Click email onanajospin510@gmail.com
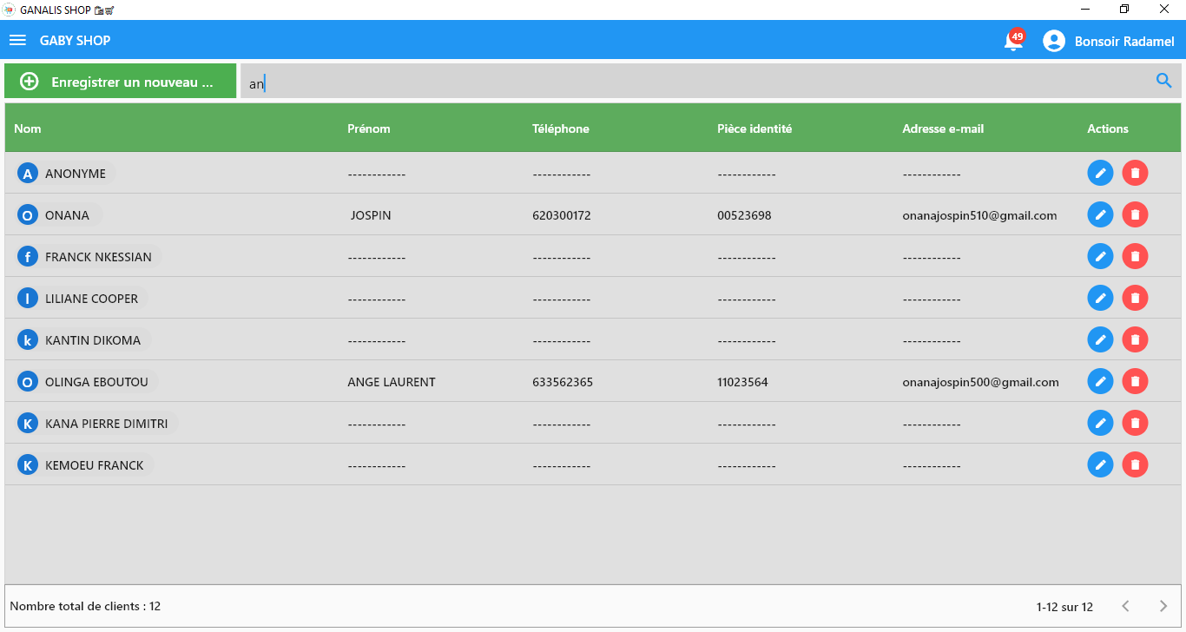 click(979, 215)
